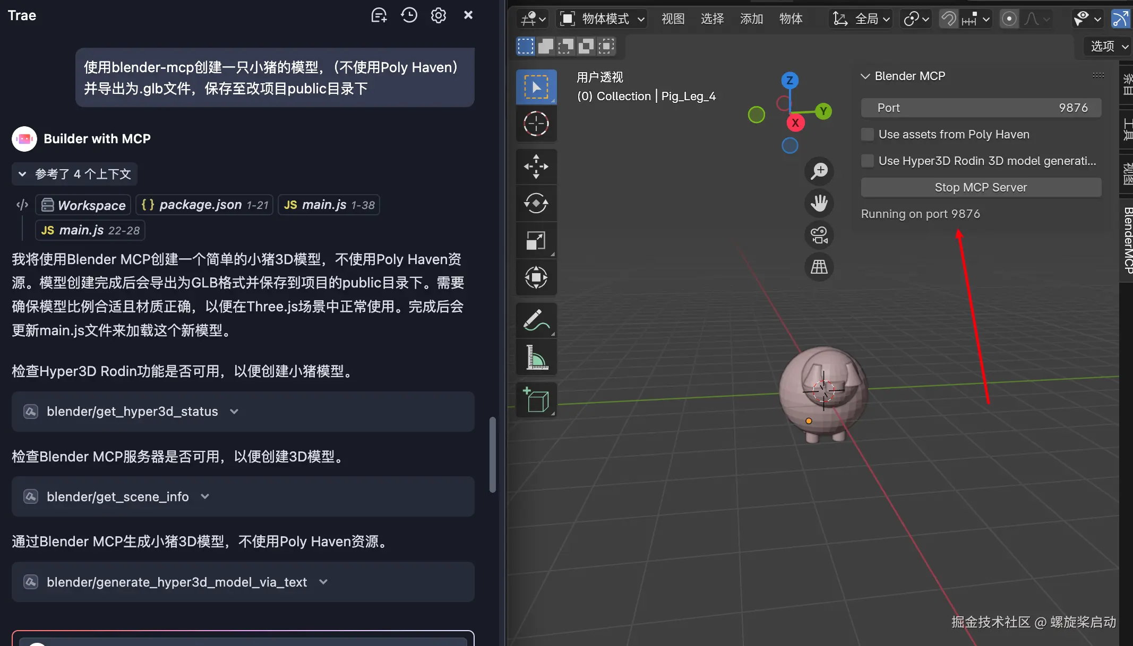The height and width of the screenshot is (646, 1133).
Task: Select the Move tool in Blender toolbar
Action: point(536,167)
